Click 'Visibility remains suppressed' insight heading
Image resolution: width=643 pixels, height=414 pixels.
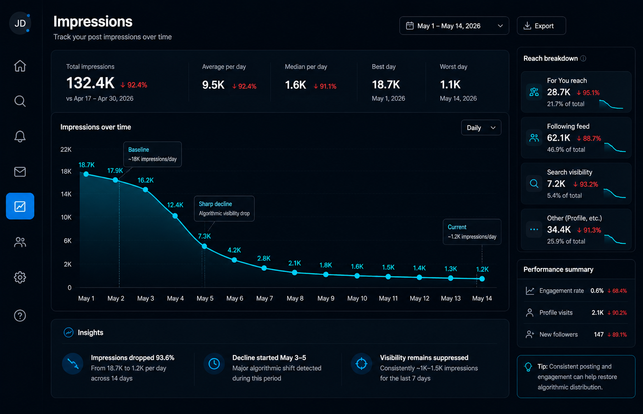(x=424, y=358)
